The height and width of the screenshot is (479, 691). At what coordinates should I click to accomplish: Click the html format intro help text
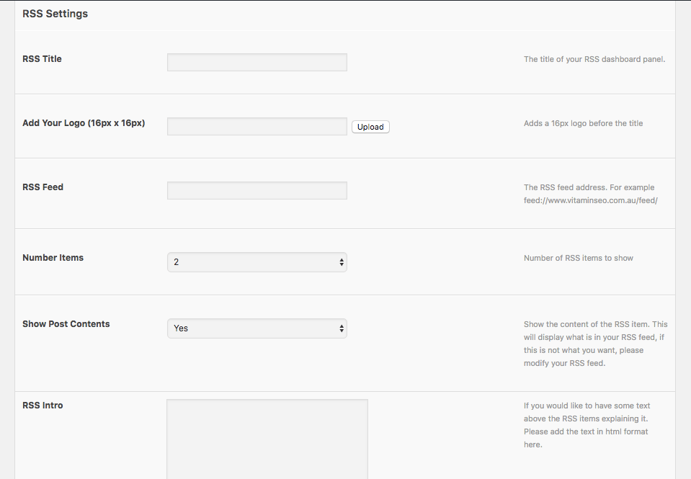pyautogui.click(x=585, y=431)
